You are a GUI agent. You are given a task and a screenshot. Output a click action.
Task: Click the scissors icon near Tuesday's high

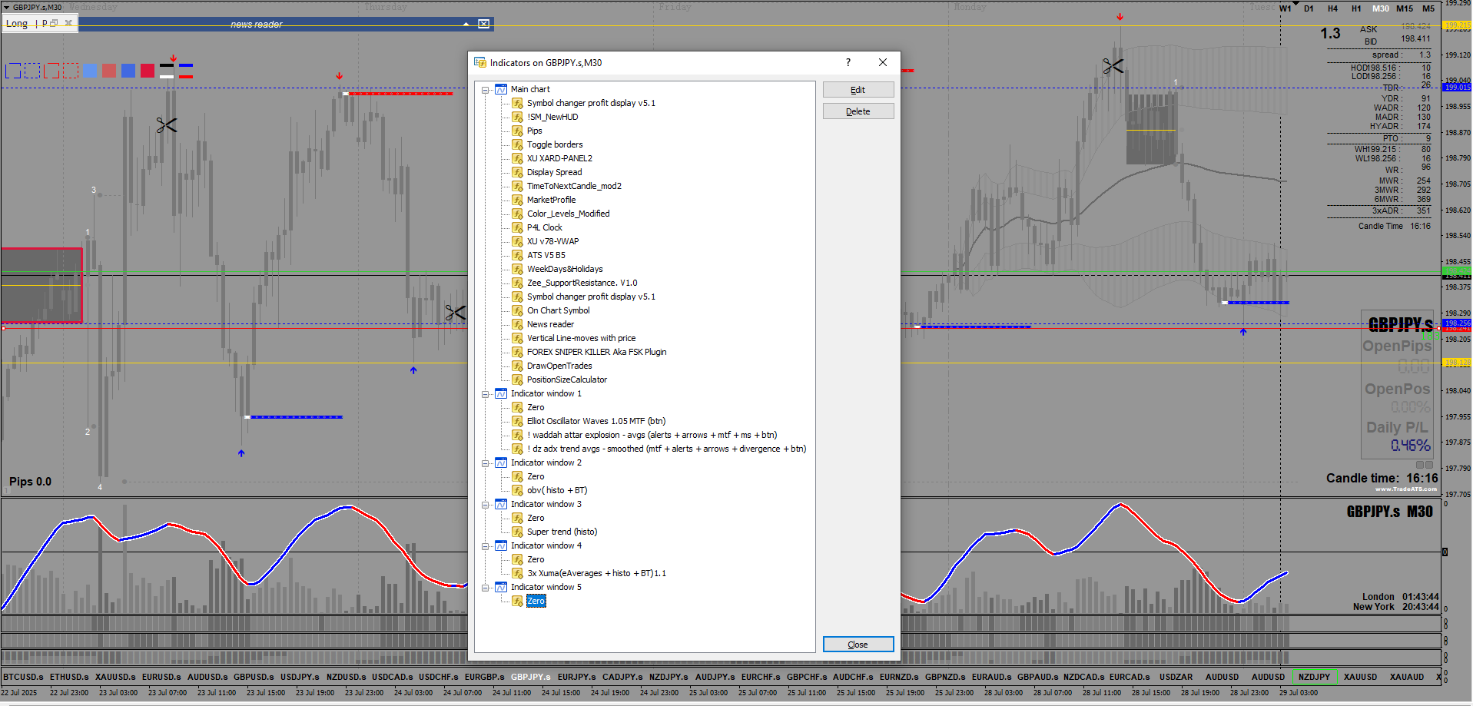click(x=1113, y=67)
